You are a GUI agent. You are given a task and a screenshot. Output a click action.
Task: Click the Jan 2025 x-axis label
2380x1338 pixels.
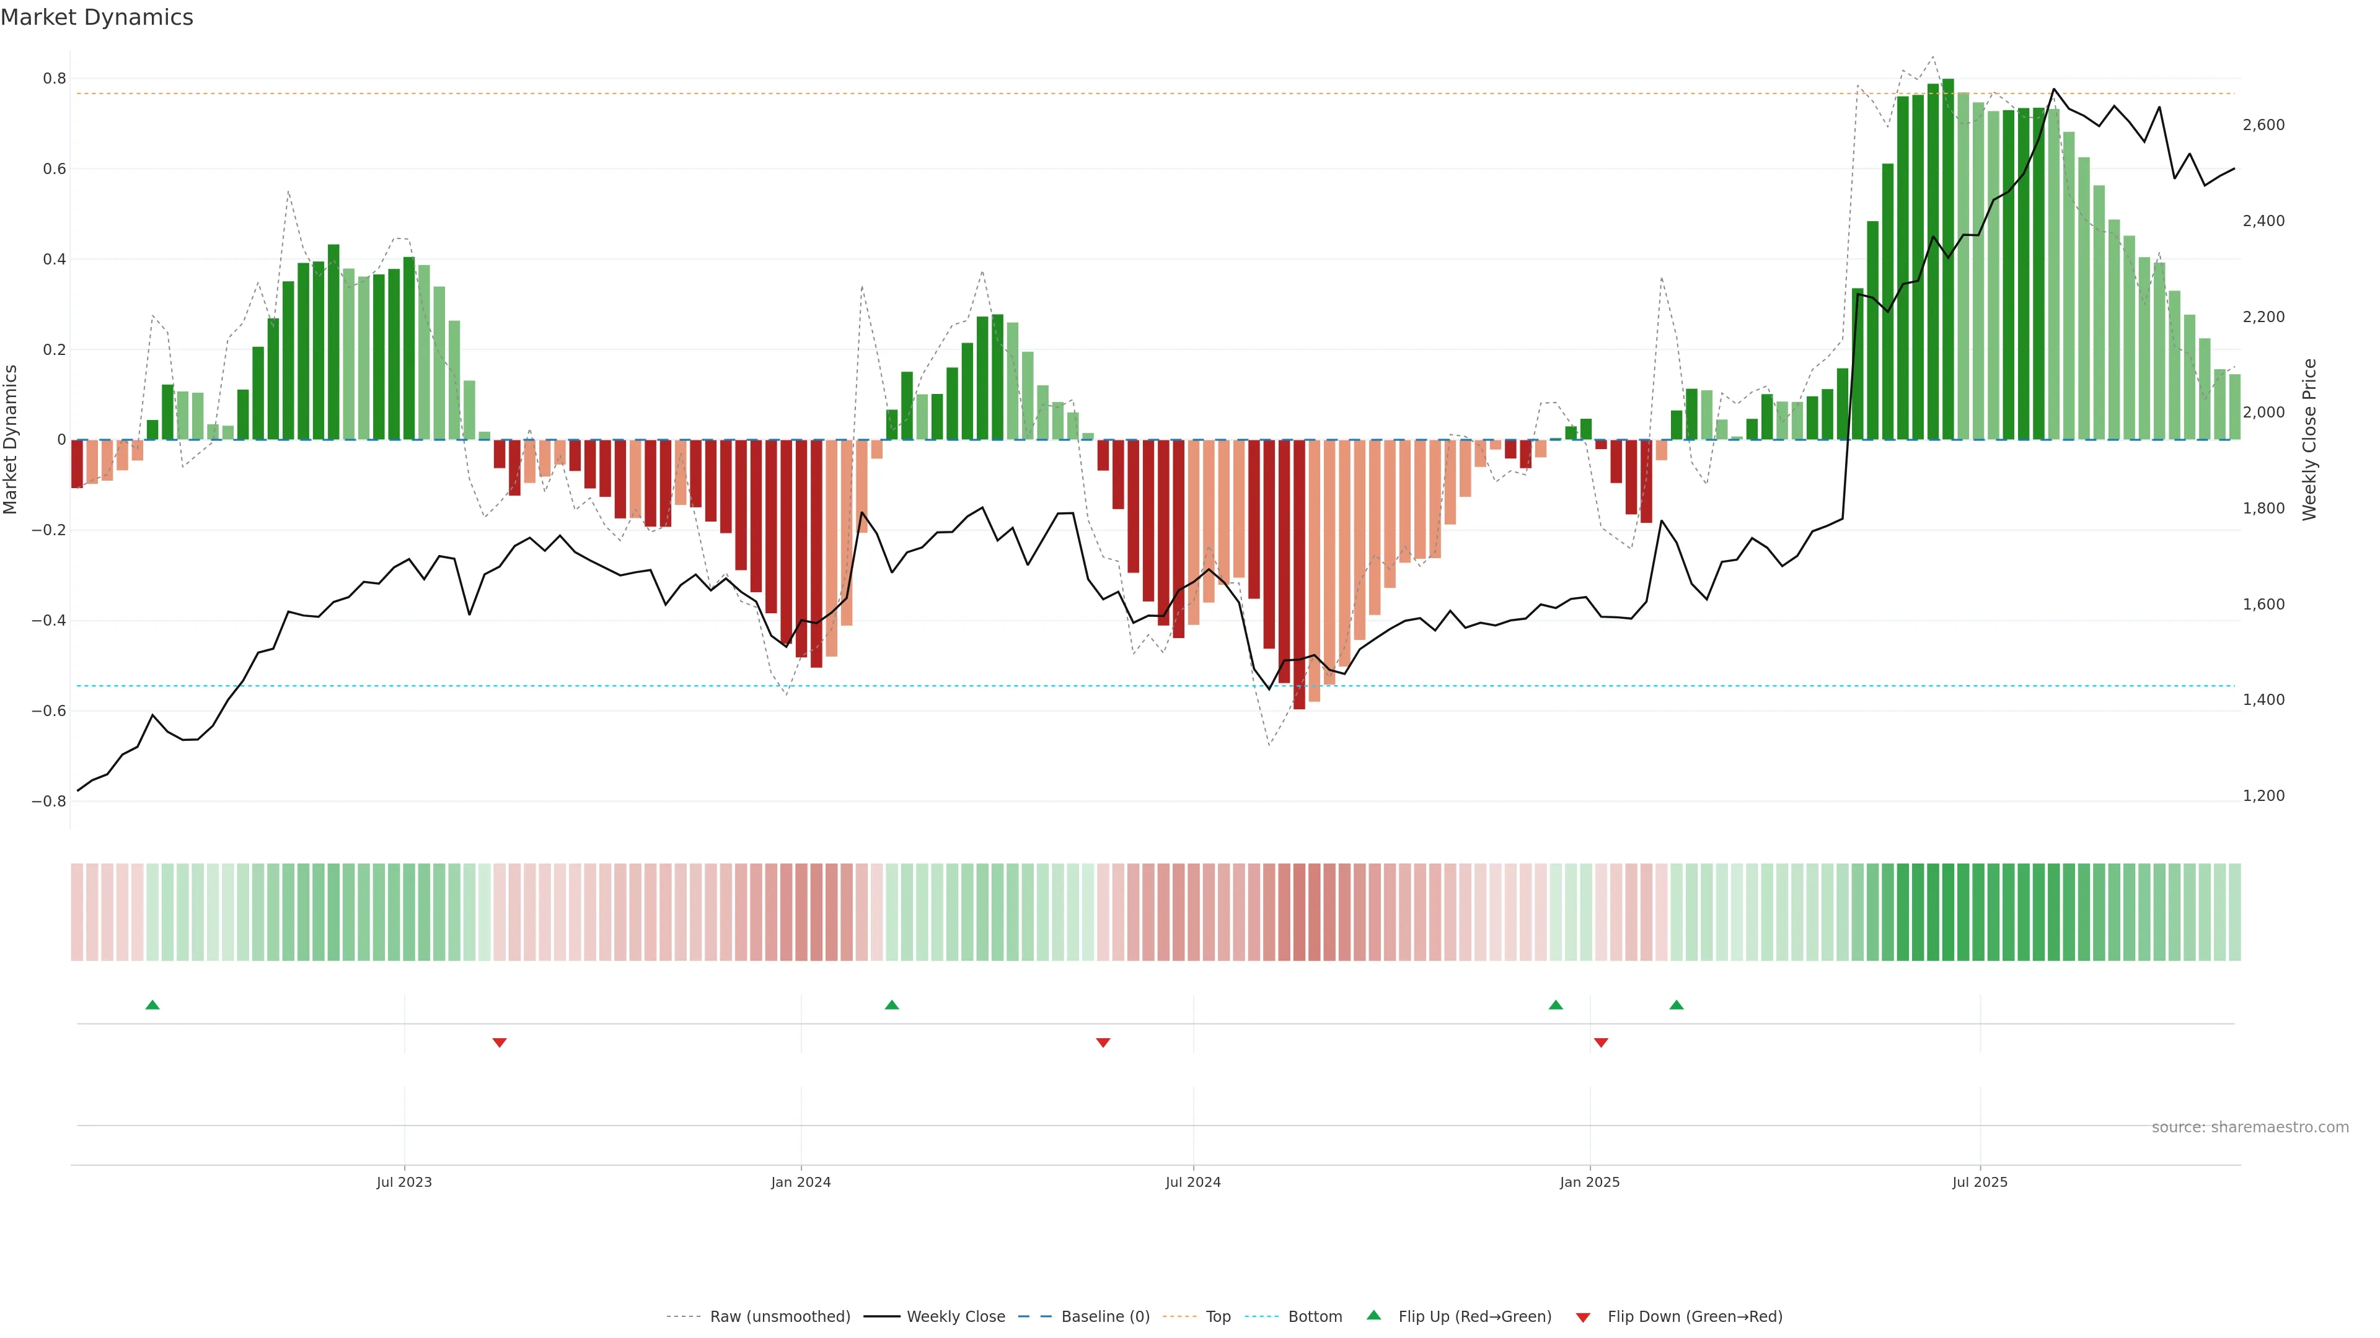point(1589,1182)
